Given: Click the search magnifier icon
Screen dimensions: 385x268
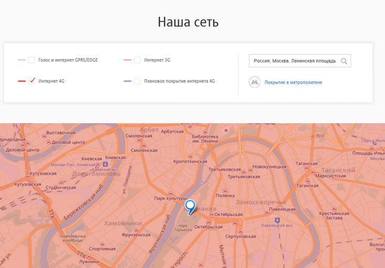Looking at the screenshot, I should tap(344, 61).
